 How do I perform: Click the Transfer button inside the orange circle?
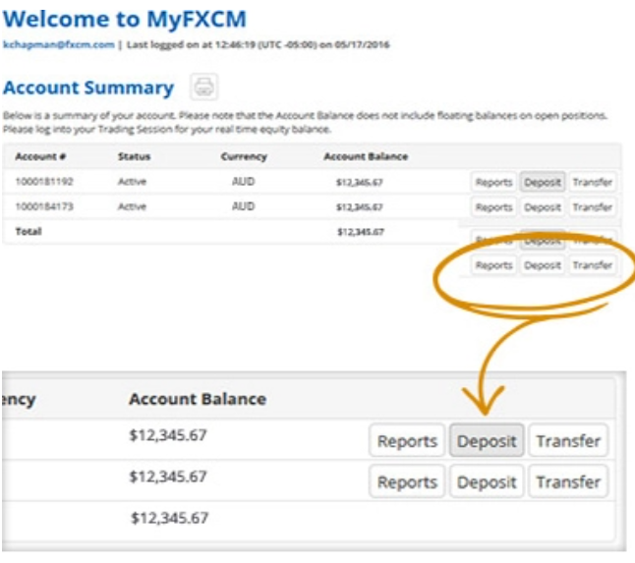pyautogui.click(x=593, y=265)
